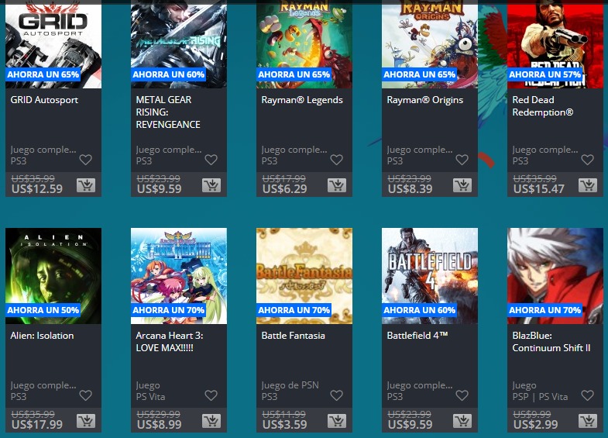
Task: Toggle wishlist heart for GRID Autosport
Action: [86, 160]
